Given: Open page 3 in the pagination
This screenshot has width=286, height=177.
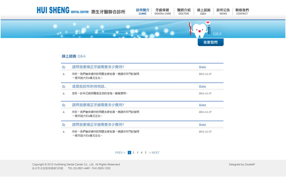Looking at the screenshot, I should (x=138, y=153).
